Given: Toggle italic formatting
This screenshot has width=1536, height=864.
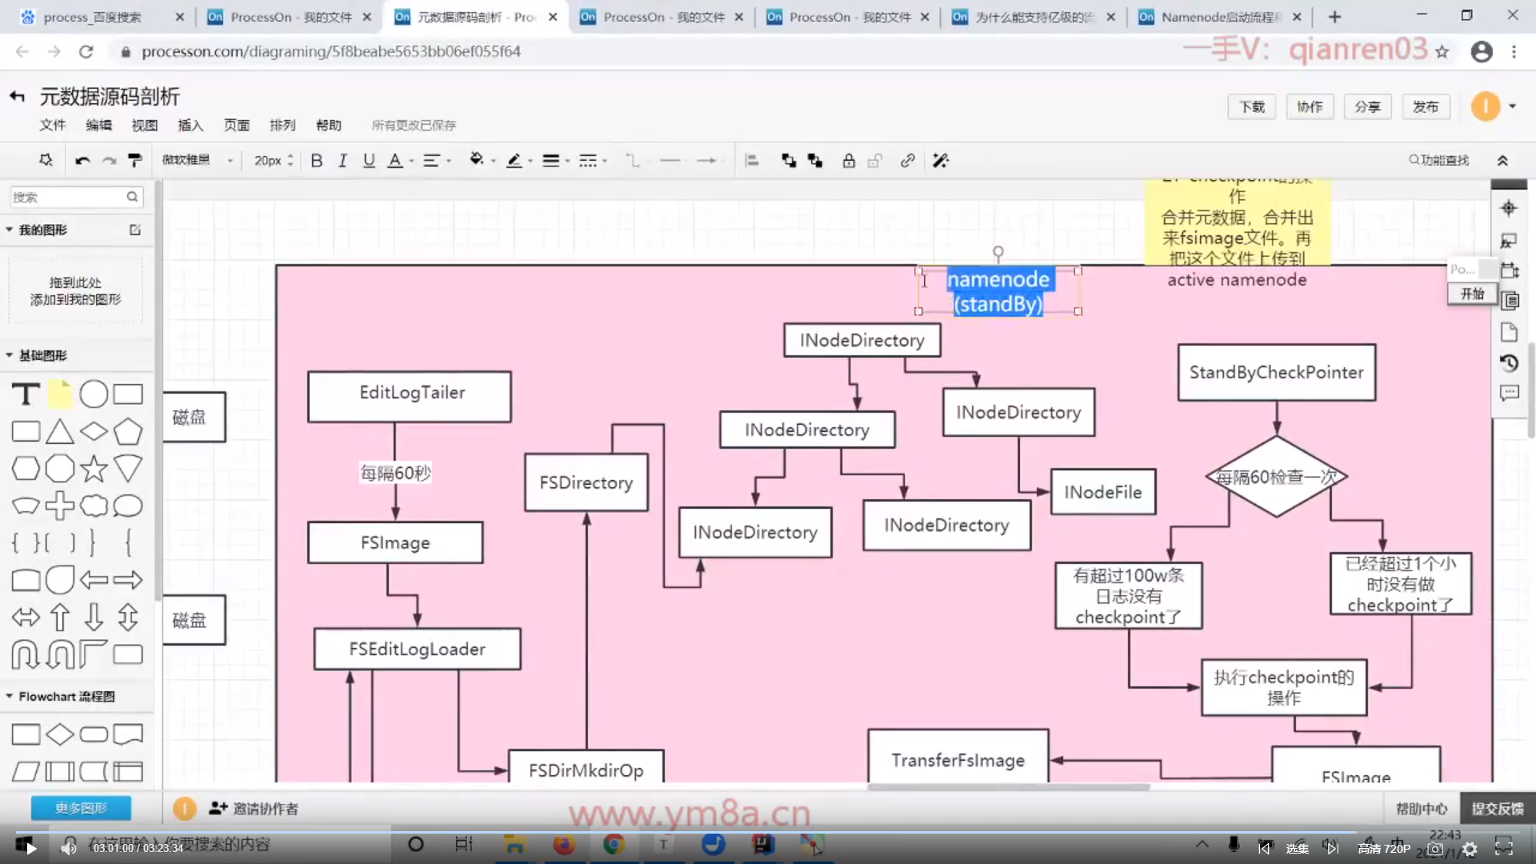Looking at the screenshot, I should click(342, 161).
